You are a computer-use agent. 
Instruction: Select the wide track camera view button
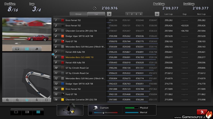[17, 49]
